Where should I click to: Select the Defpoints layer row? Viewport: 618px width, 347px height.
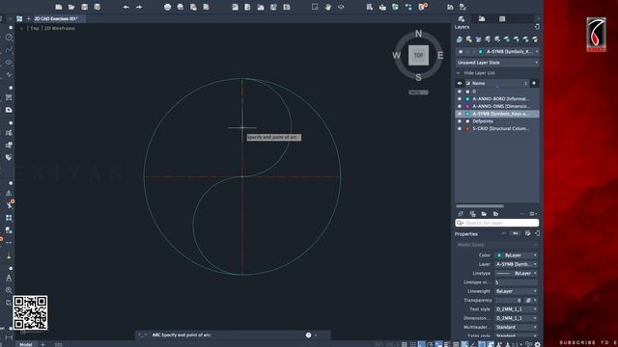pos(497,121)
